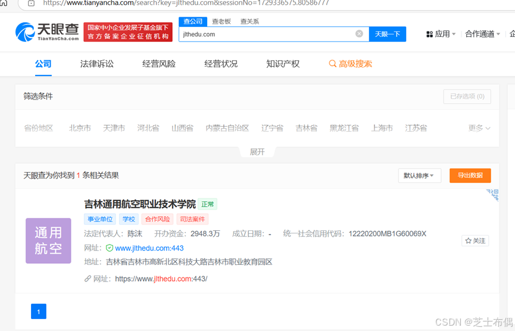
Task: Click the green verified shield icon
Action: (x=110, y=248)
